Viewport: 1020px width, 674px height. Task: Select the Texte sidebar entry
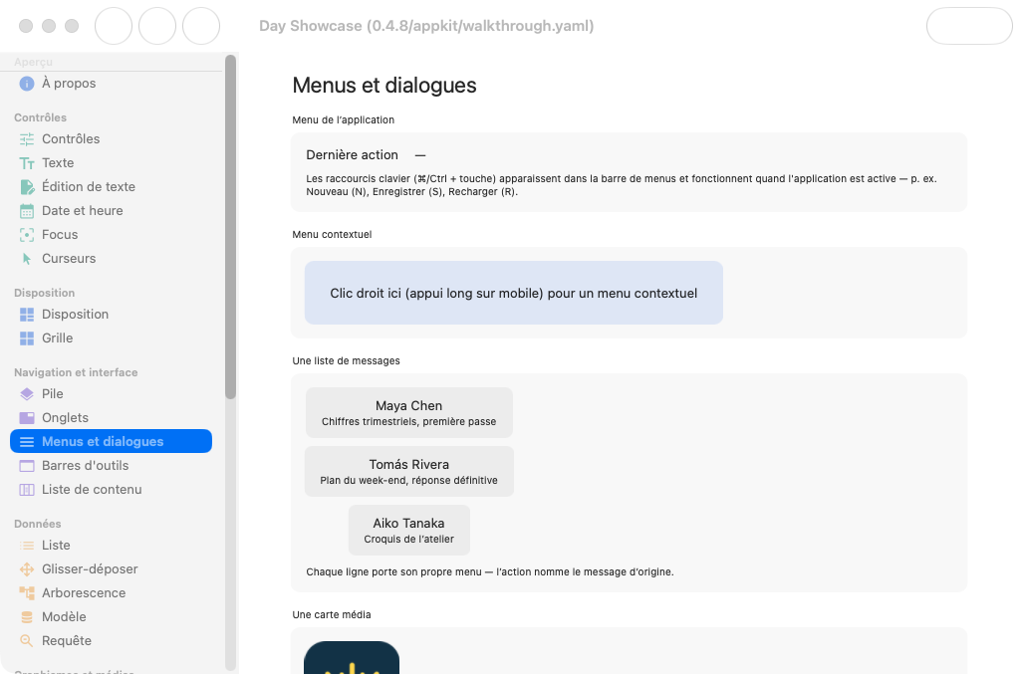click(112, 163)
